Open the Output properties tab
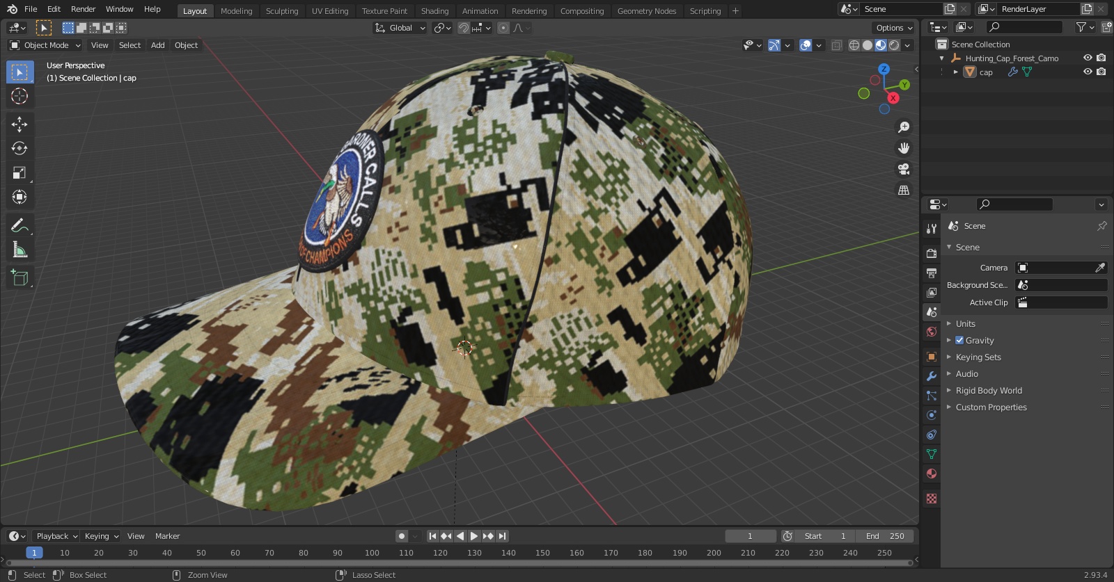1114x582 pixels. click(932, 273)
